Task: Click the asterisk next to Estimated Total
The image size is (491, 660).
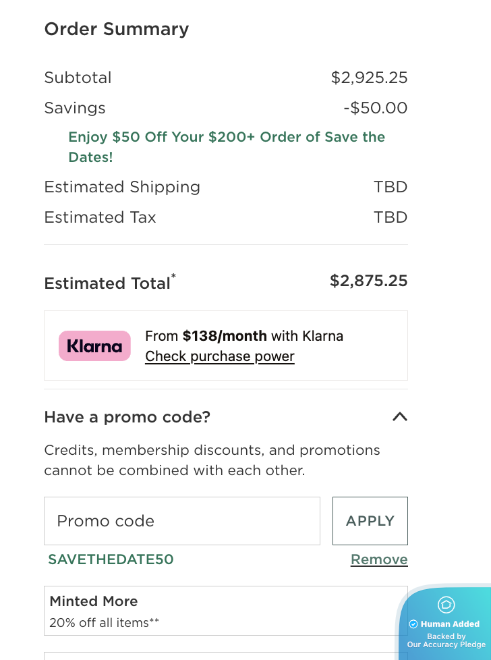Action: [x=173, y=276]
